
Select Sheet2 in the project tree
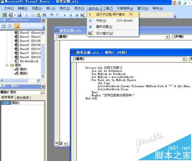pos(28,33)
